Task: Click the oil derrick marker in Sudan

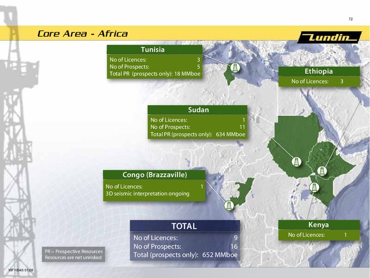Action: click(x=296, y=162)
